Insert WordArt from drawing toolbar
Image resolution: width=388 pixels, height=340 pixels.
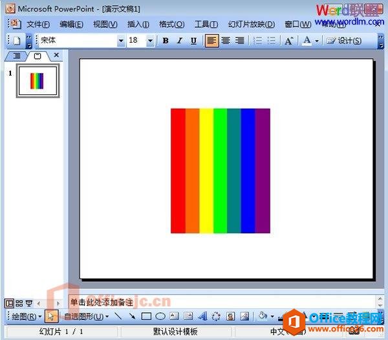click(202, 317)
